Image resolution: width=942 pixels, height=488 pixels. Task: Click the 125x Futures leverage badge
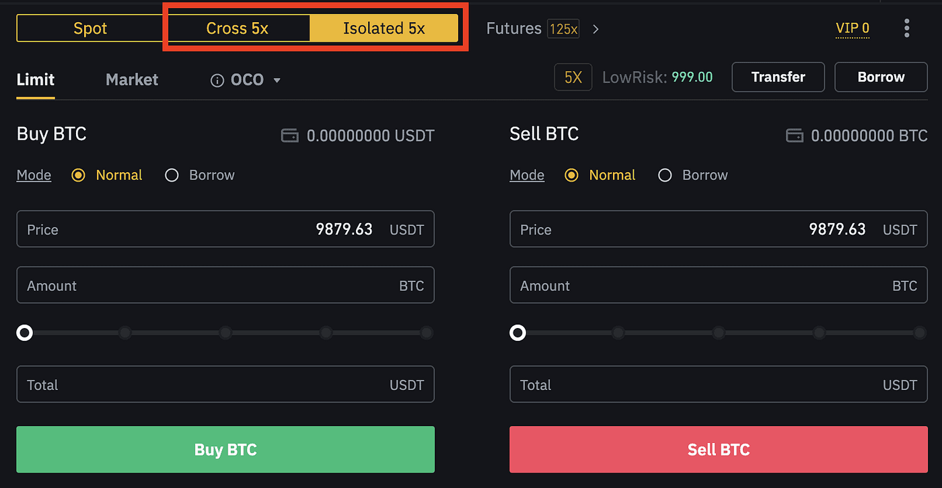(563, 29)
